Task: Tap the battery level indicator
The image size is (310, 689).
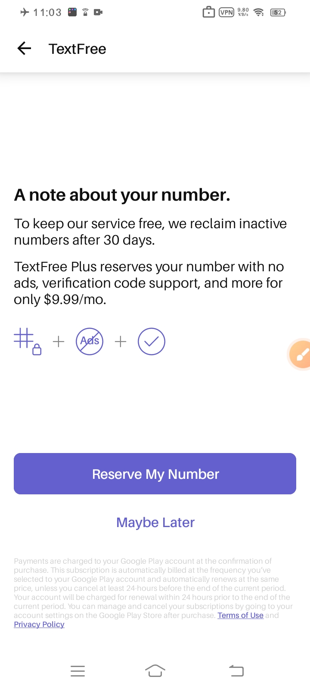Action: click(x=278, y=12)
